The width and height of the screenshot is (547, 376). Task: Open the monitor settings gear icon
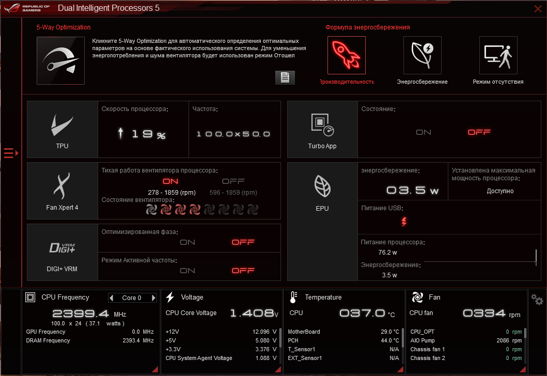point(537,299)
